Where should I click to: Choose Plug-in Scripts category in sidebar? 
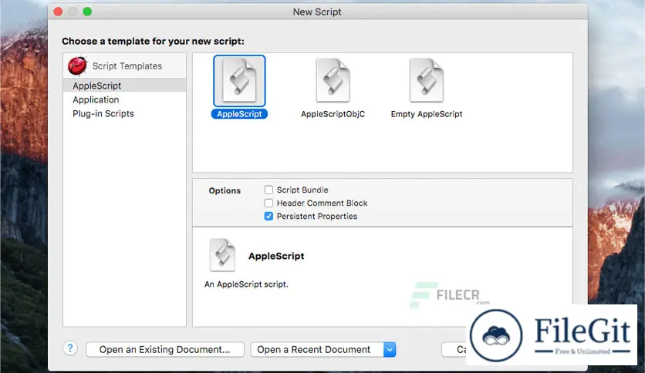(x=125, y=113)
